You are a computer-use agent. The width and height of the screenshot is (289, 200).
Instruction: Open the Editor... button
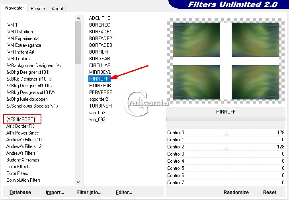124,192
